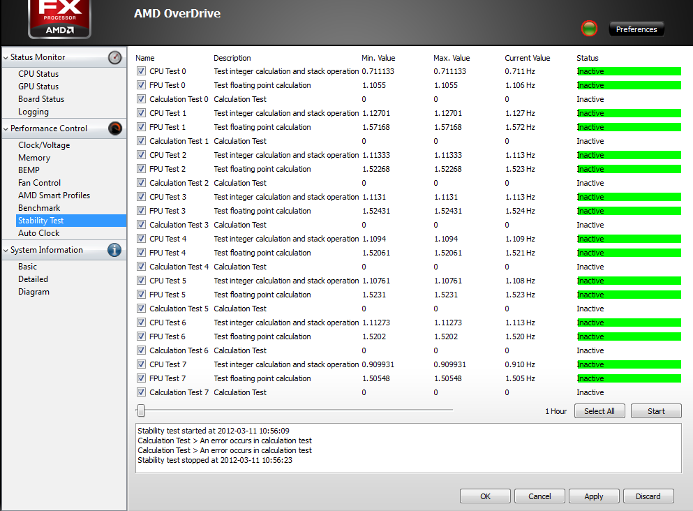This screenshot has width=693, height=511.
Task: Click the OK button
Action: (x=485, y=496)
